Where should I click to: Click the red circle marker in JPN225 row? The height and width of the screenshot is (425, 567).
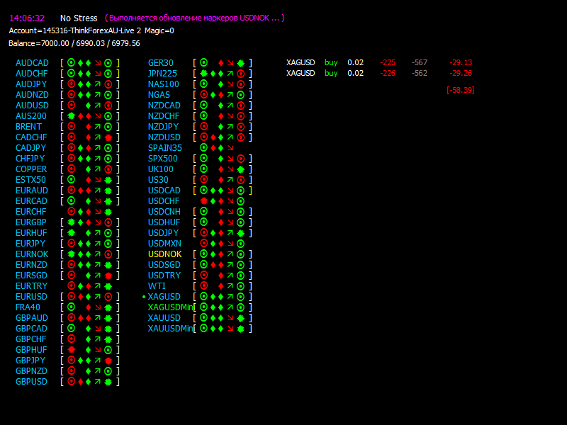pos(240,74)
